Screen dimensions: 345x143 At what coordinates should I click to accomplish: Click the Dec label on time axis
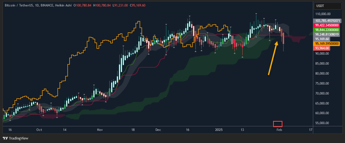(x=158, y=130)
